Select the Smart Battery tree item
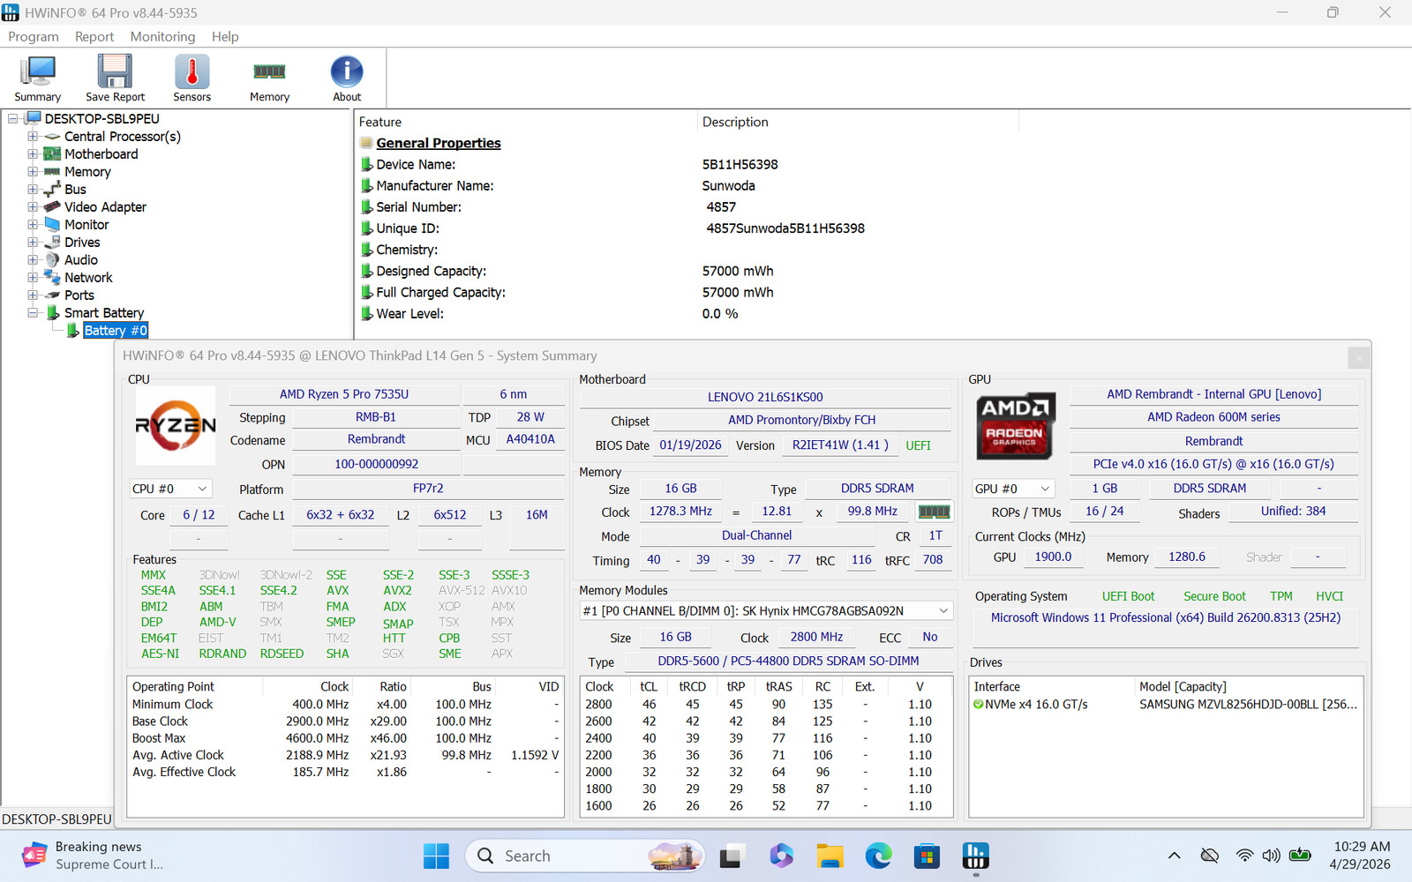This screenshot has height=882, width=1412. click(104, 313)
